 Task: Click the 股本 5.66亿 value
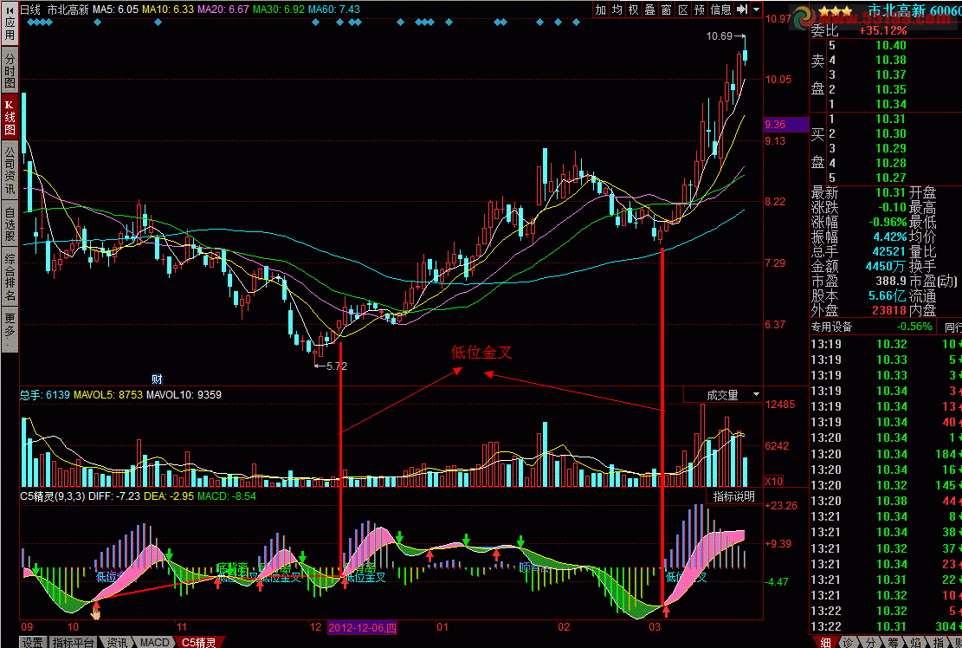pyautogui.click(x=888, y=295)
